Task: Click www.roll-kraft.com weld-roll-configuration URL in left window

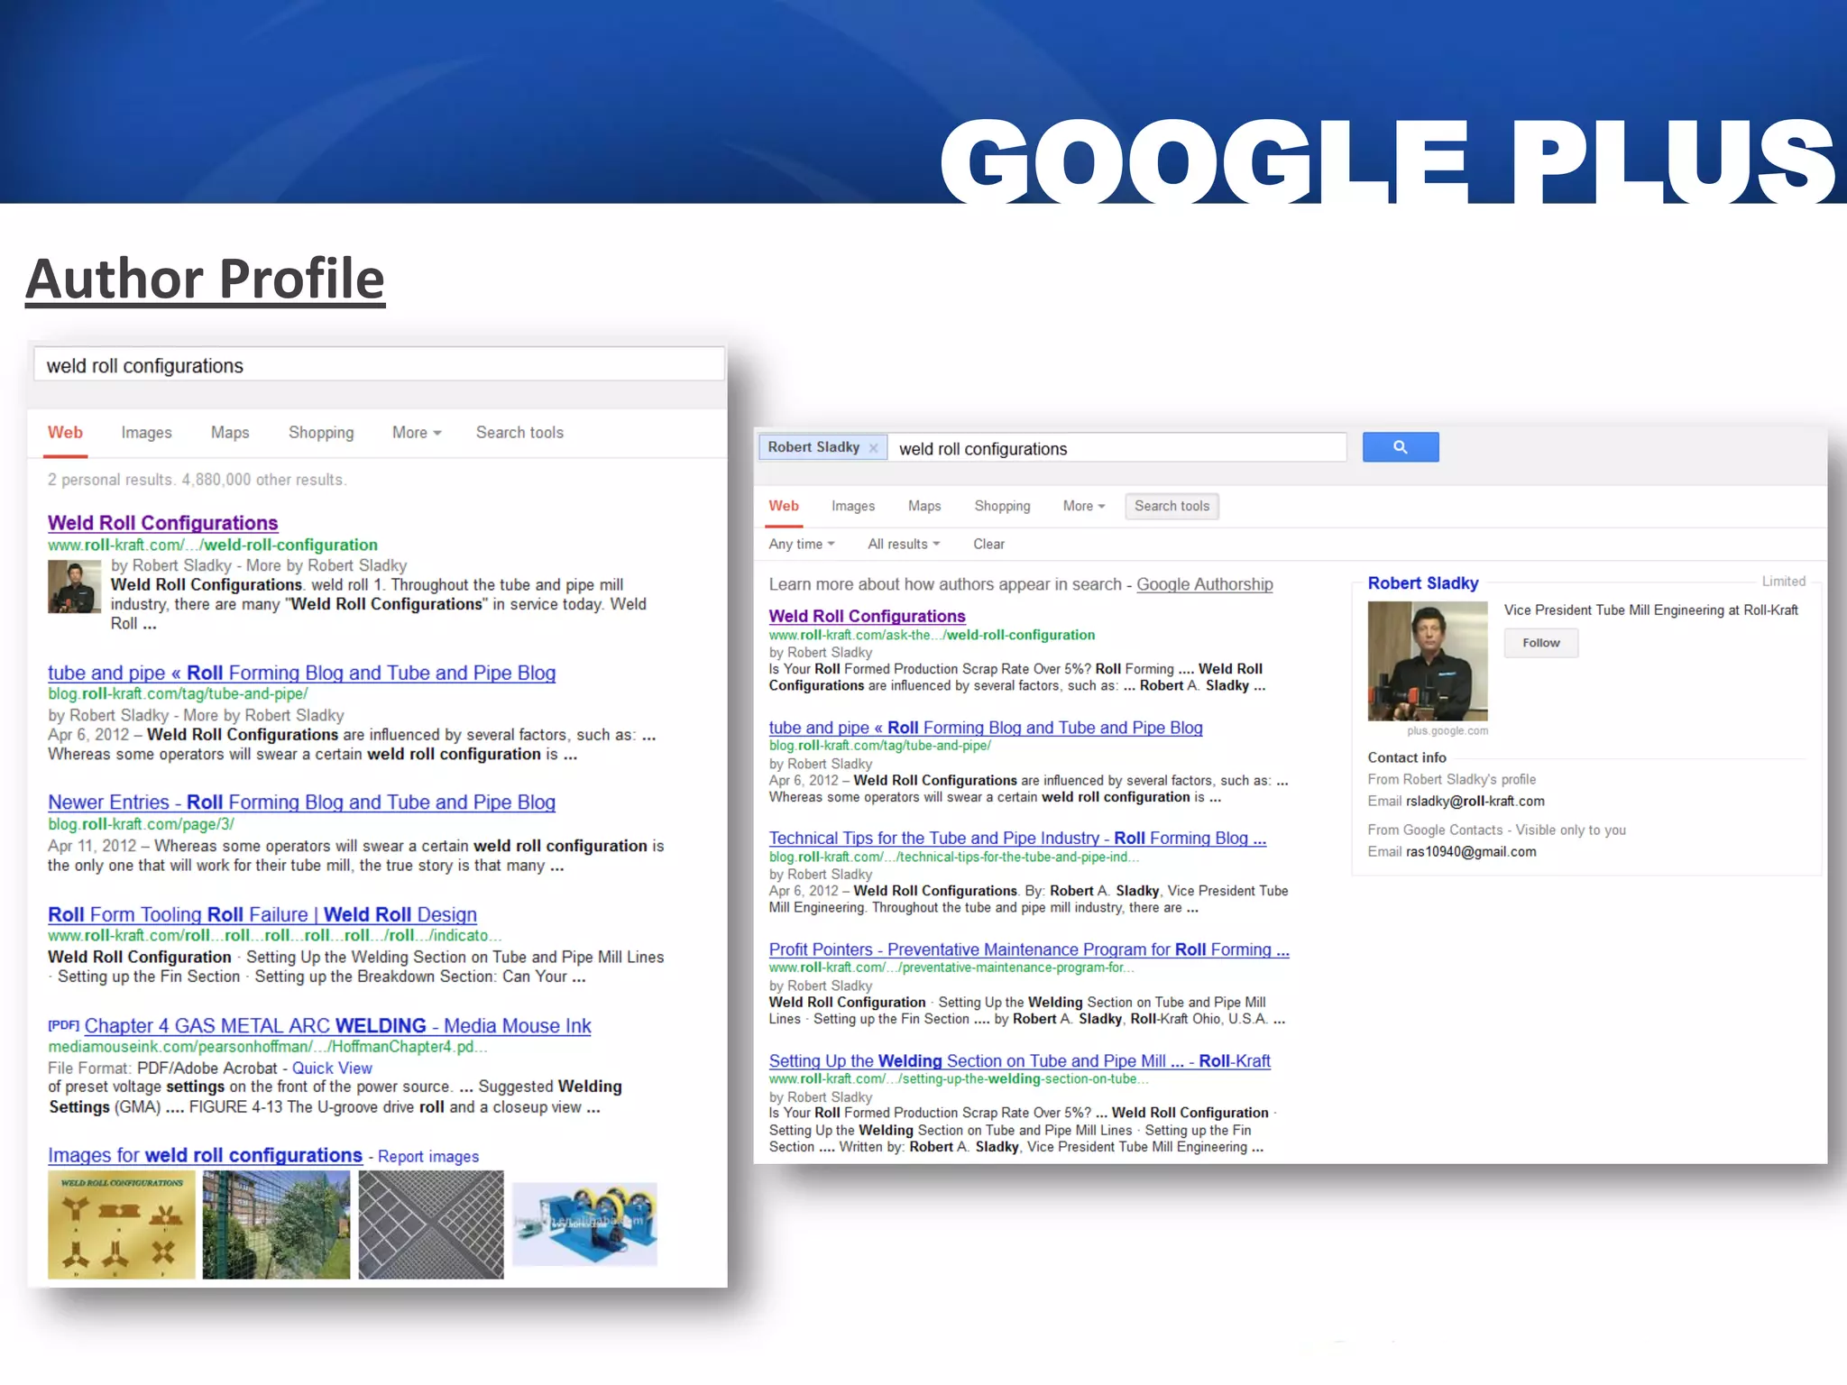Action: 213,545
